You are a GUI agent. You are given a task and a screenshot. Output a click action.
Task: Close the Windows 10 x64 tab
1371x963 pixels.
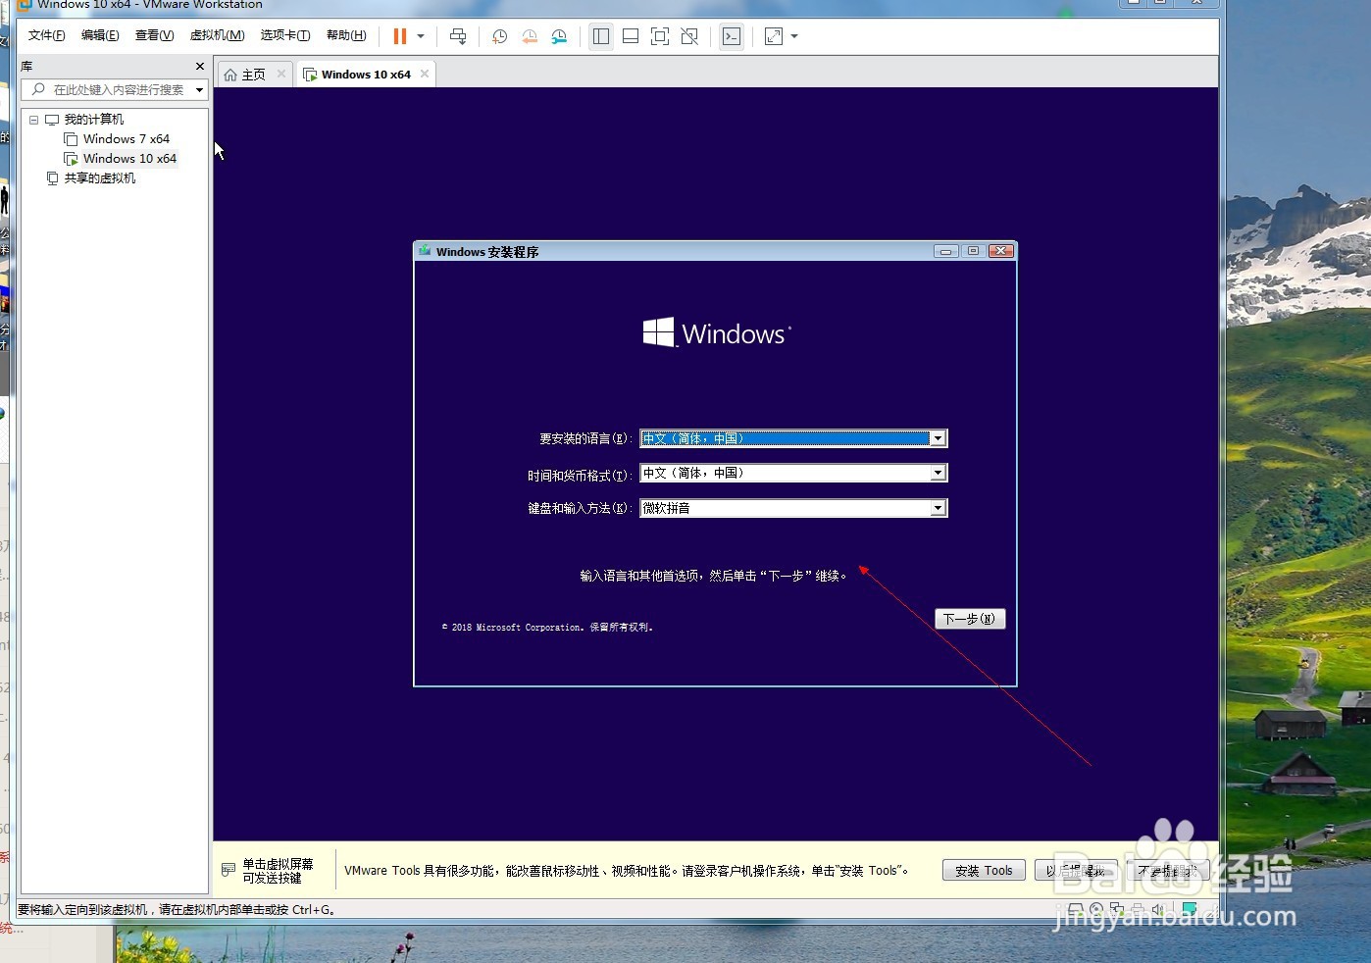(x=425, y=74)
